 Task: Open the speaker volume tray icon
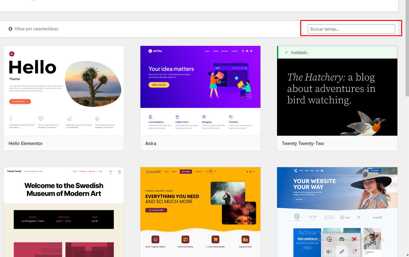point(329,251)
